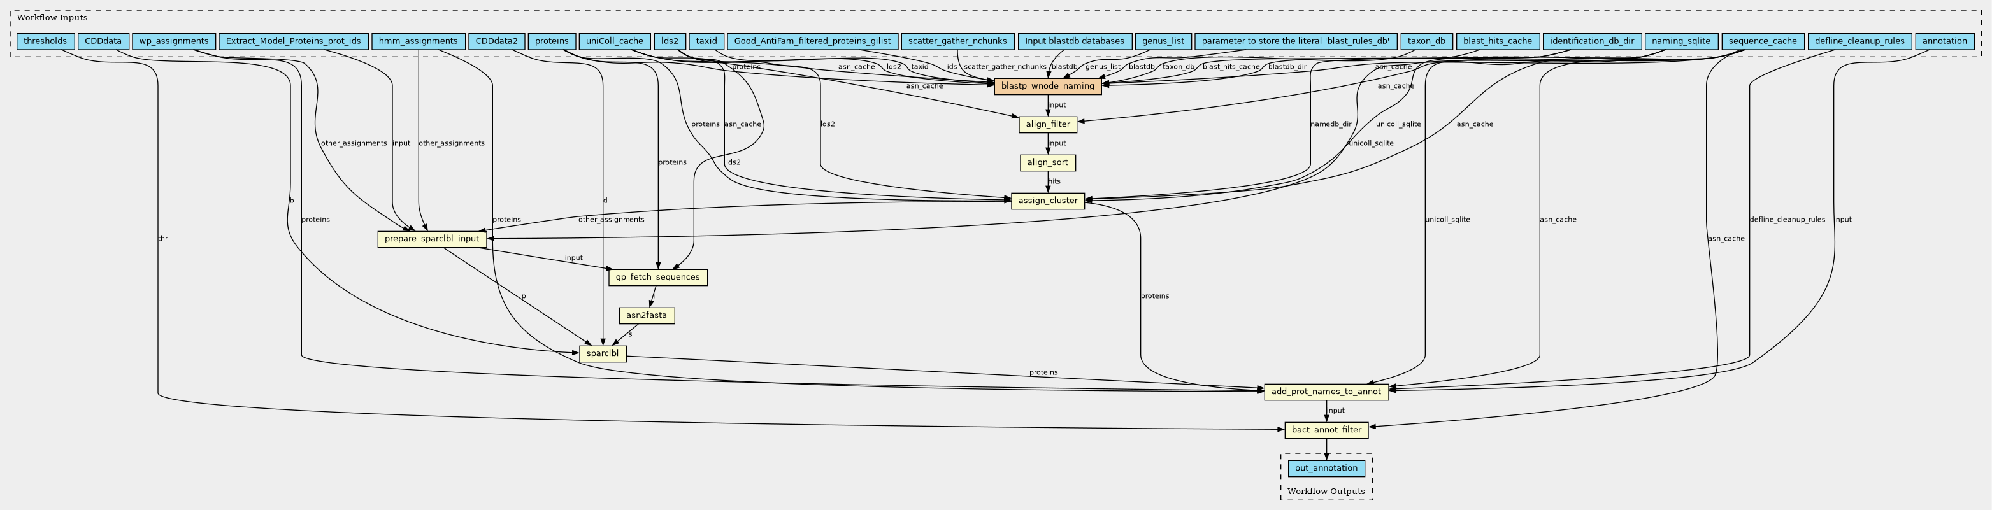Click the Extract_Model_Proteins_prot_ids input
Viewport: 1992px width, 510px height.
(293, 42)
